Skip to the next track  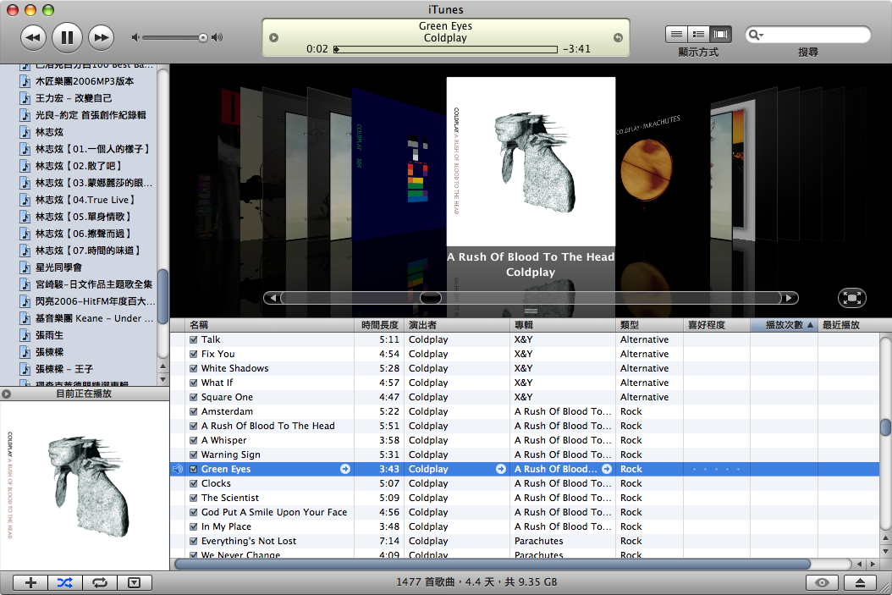[102, 37]
